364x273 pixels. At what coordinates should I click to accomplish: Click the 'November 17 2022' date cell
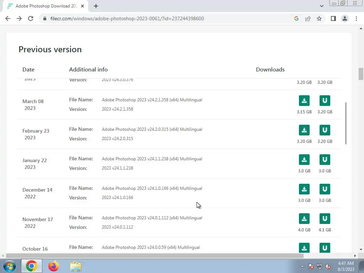[38, 223]
